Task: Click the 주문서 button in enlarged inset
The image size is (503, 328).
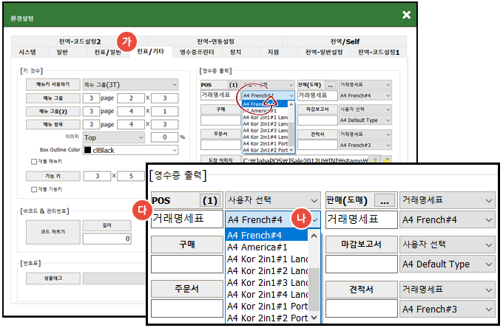Action: (x=187, y=289)
